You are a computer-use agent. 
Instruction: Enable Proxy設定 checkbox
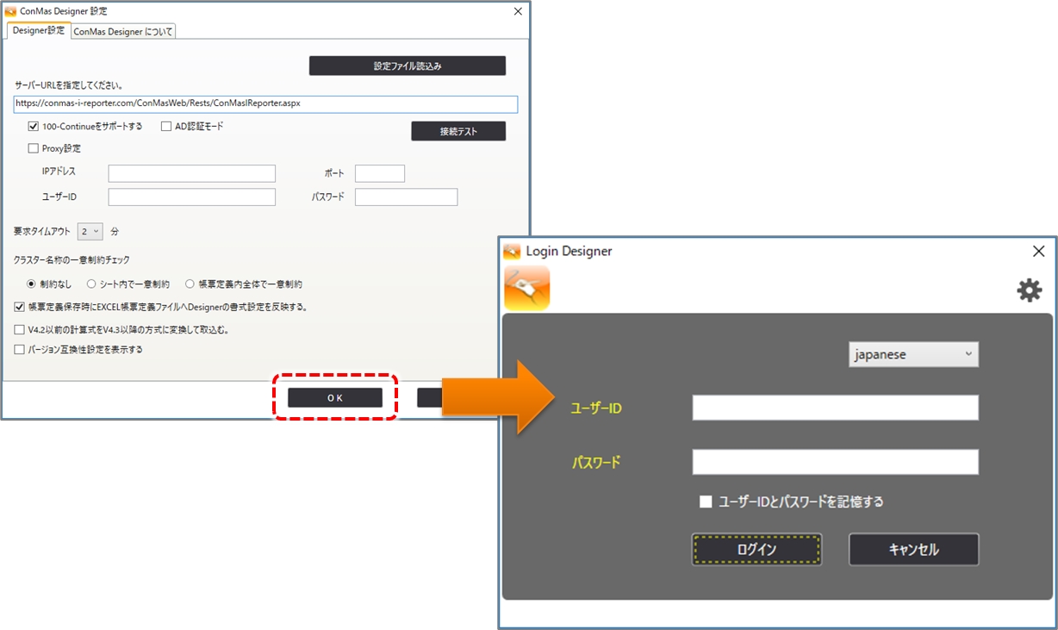click(x=34, y=148)
